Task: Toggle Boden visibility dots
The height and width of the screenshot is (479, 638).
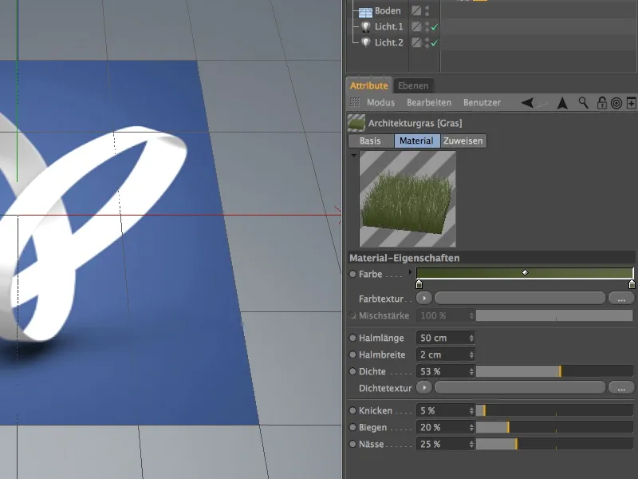Action: (427, 10)
